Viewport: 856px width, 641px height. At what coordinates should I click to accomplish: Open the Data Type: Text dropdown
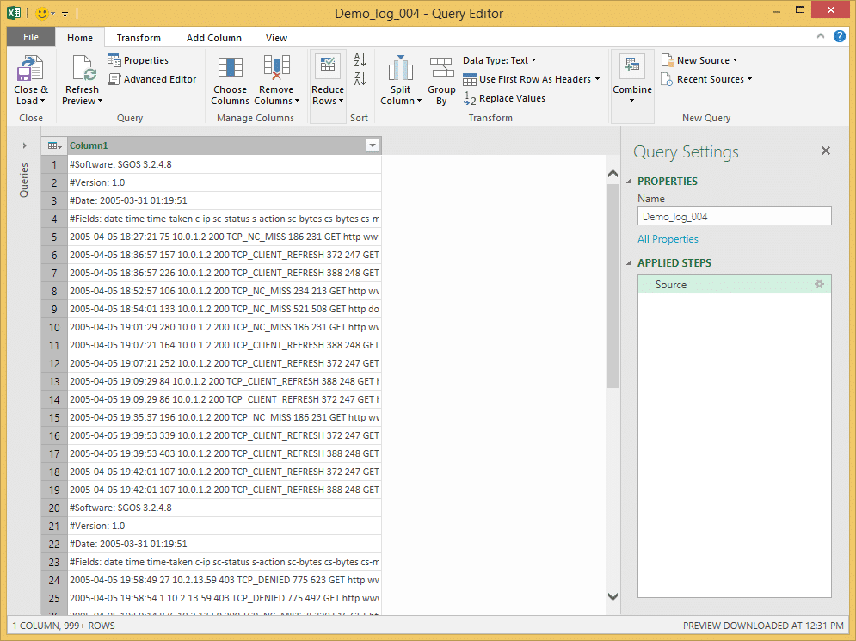(500, 60)
